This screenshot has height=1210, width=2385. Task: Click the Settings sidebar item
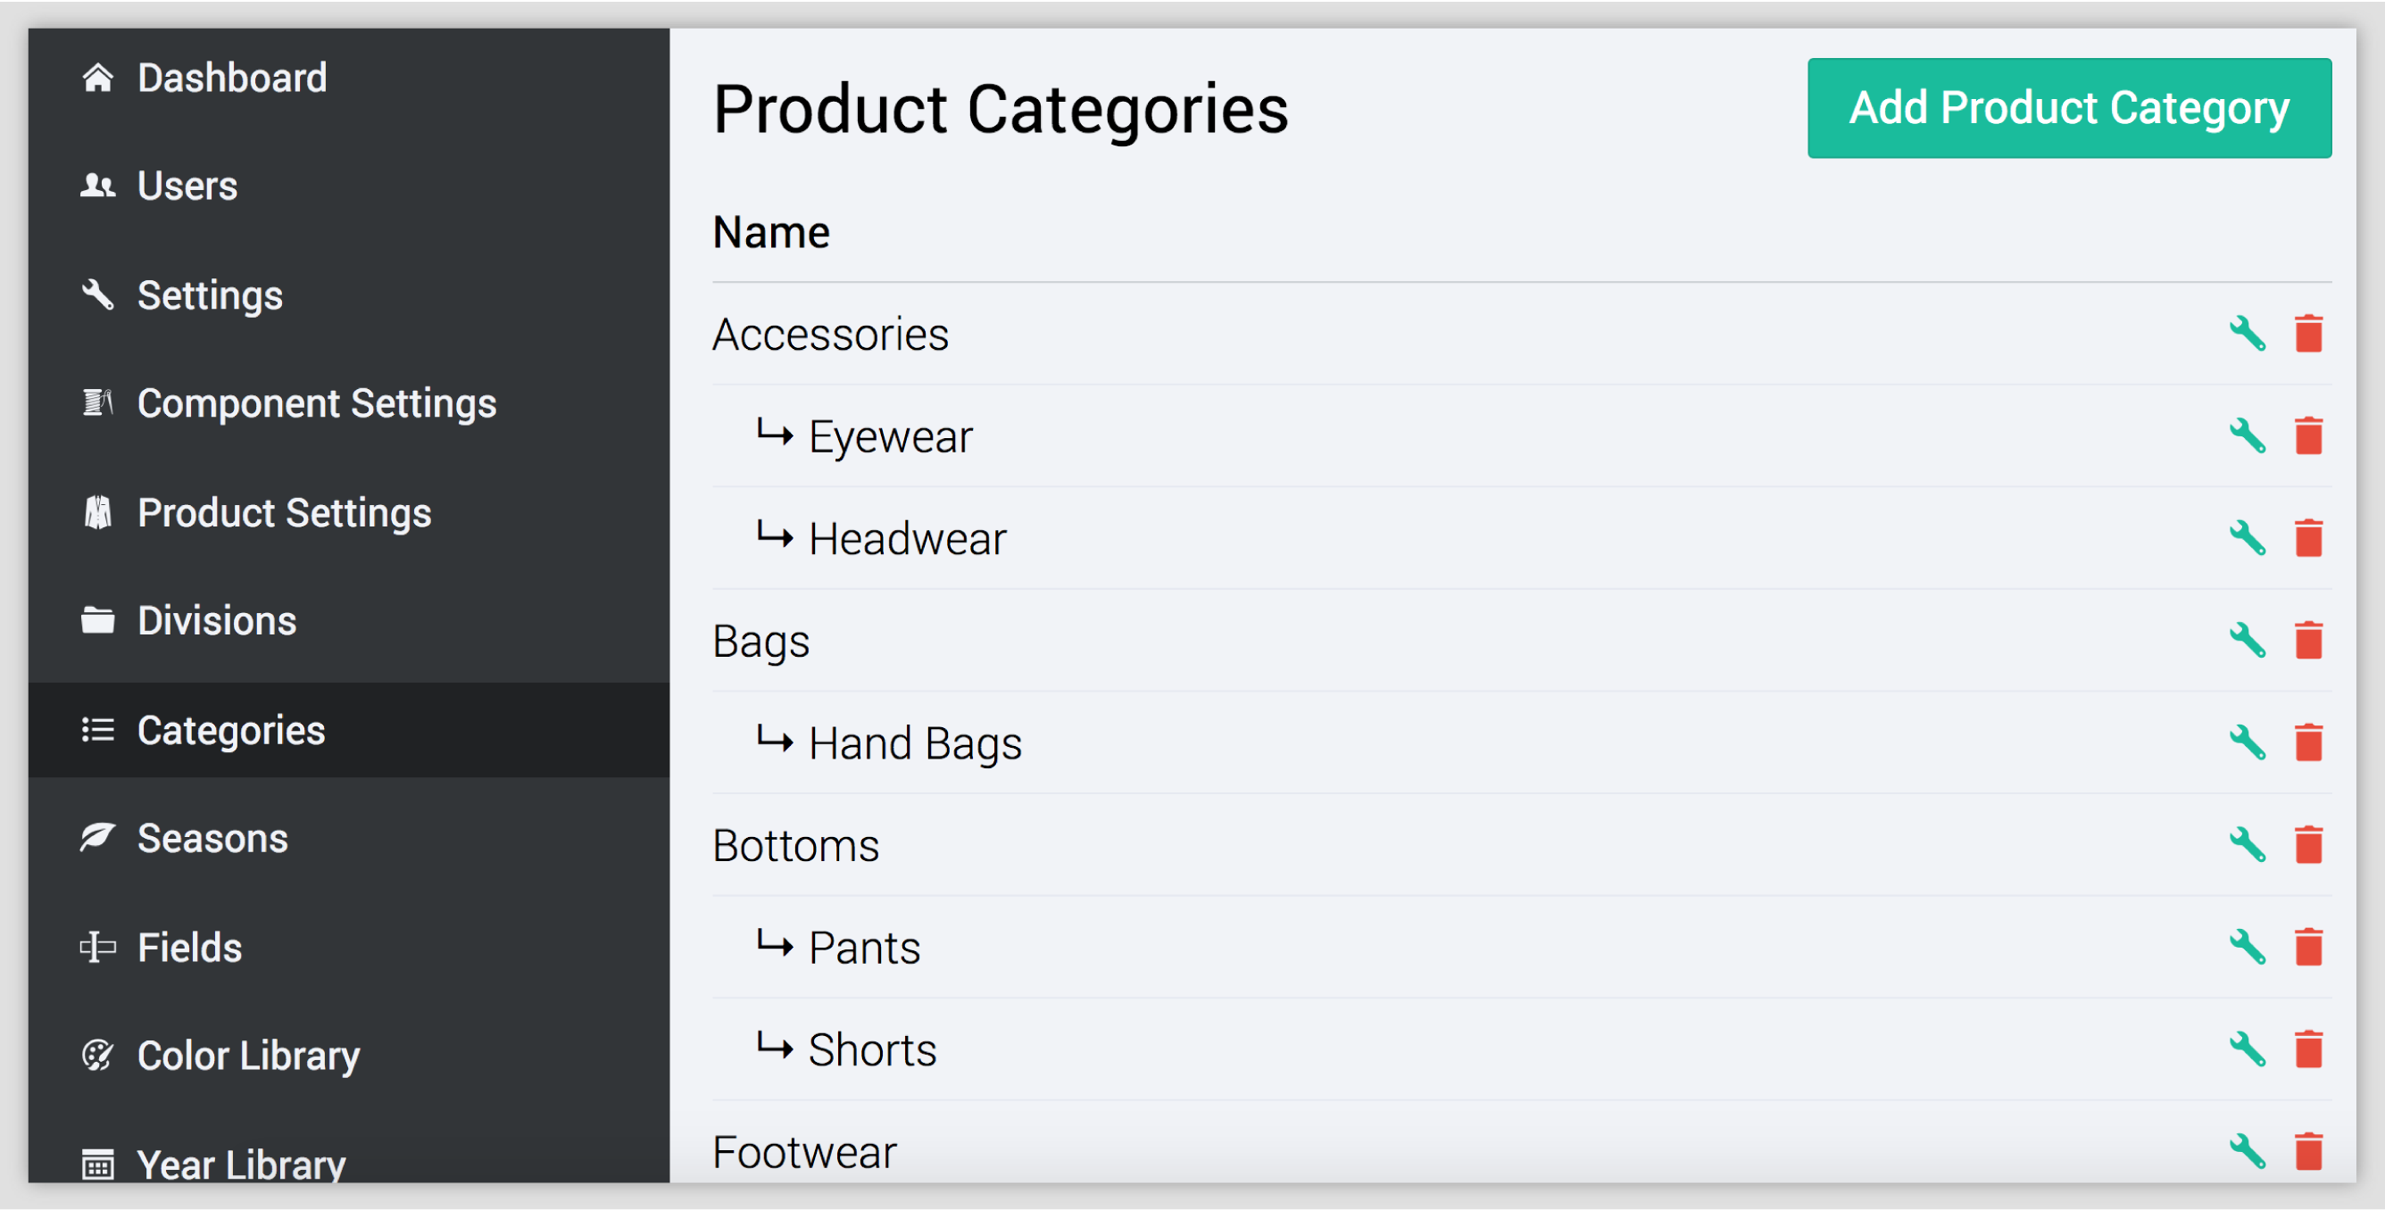pos(210,296)
